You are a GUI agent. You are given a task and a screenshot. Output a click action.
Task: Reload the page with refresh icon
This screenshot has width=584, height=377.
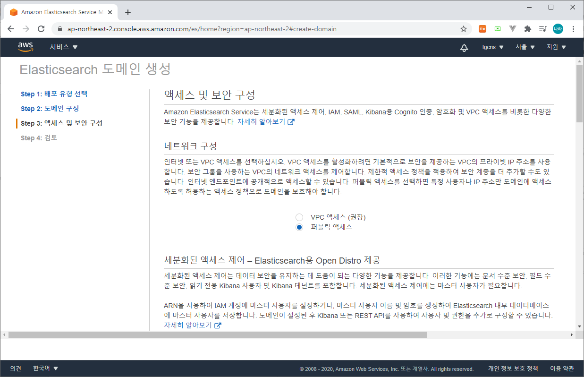(x=41, y=29)
